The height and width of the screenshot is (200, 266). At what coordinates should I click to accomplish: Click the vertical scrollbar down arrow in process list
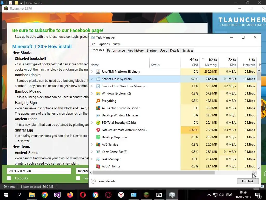pyautogui.click(x=259, y=168)
